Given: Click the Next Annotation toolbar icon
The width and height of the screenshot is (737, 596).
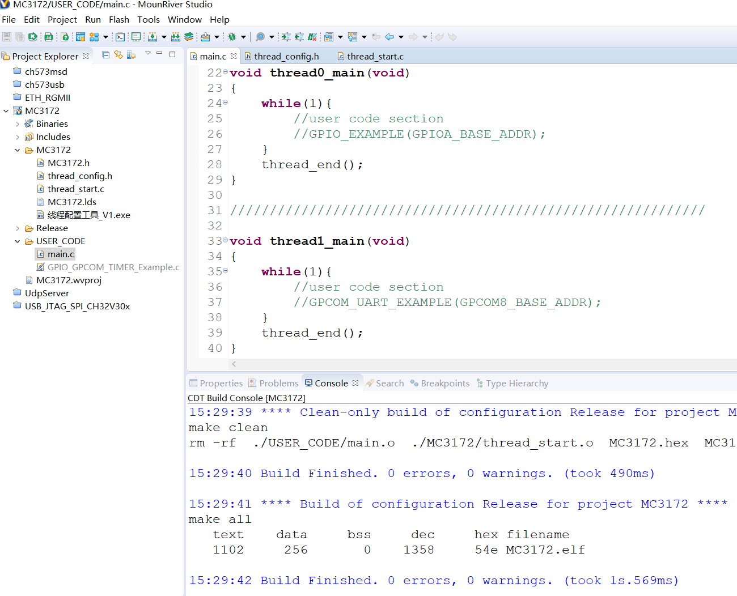Looking at the screenshot, I should [329, 37].
